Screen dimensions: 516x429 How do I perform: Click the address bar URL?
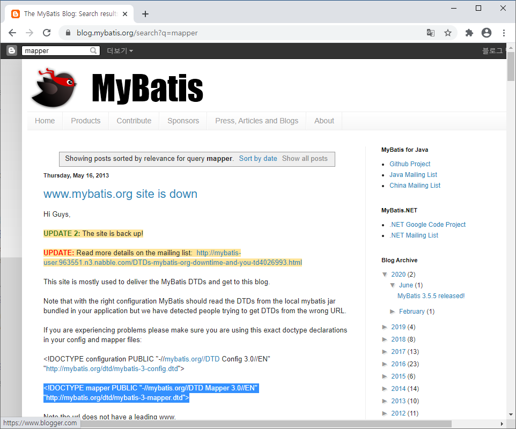pyautogui.click(x=137, y=33)
